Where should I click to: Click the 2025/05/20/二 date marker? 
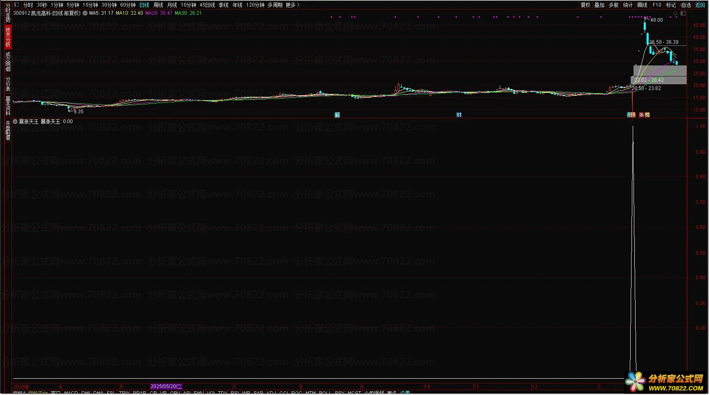point(166,386)
